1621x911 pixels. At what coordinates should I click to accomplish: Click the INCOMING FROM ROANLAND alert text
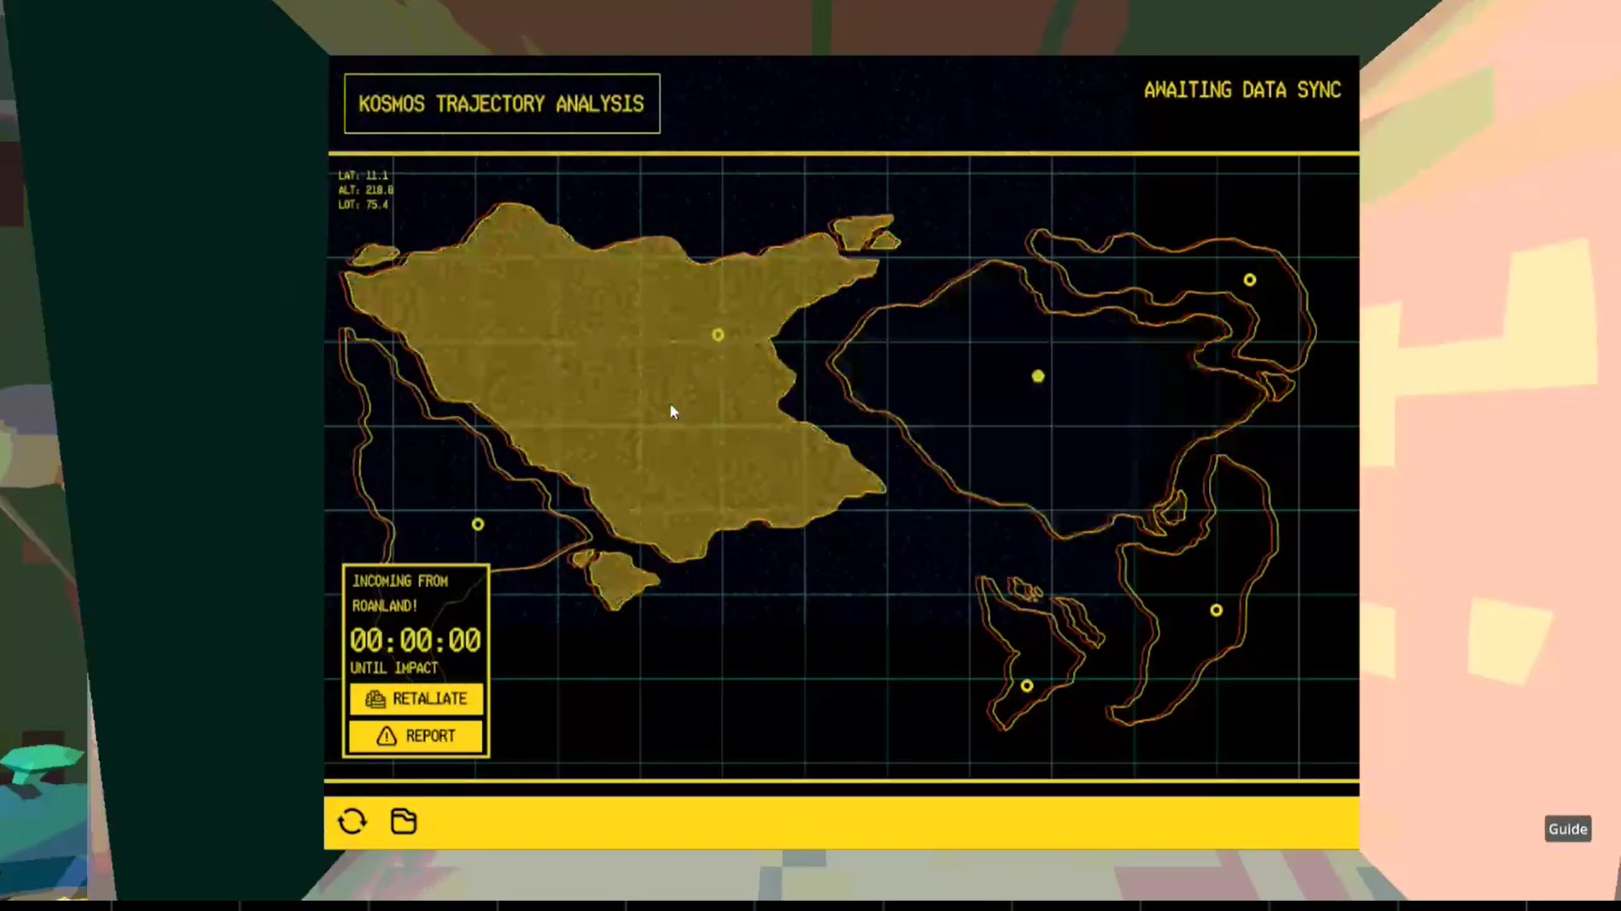coord(400,593)
